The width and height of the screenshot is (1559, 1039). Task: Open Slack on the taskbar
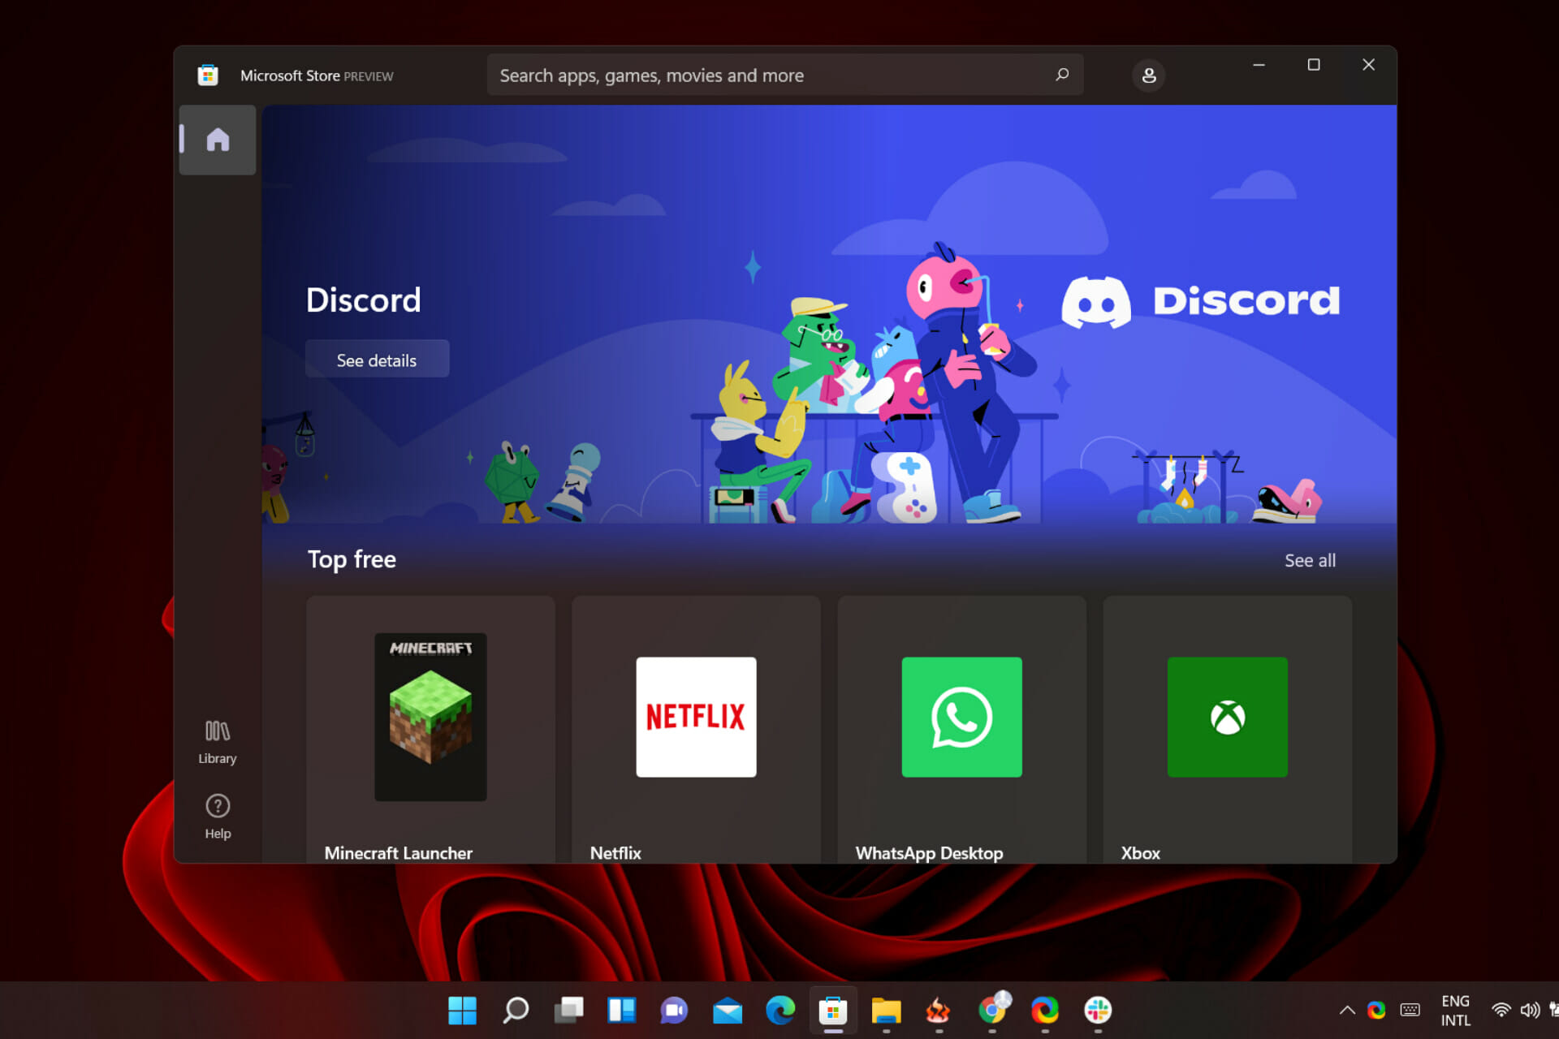(x=1098, y=1010)
